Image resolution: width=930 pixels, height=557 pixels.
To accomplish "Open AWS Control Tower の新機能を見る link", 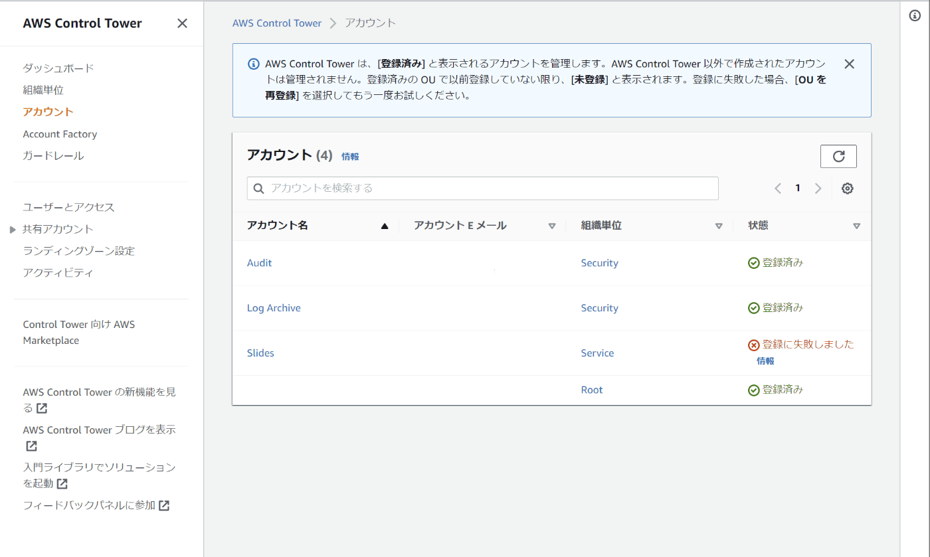I will (99, 400).
